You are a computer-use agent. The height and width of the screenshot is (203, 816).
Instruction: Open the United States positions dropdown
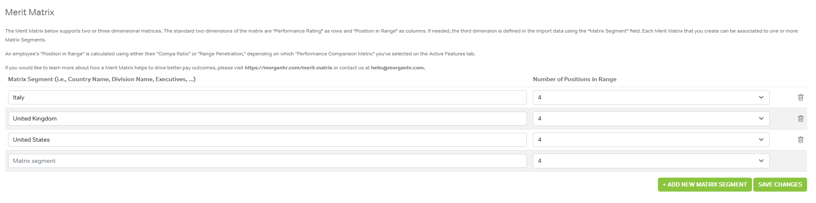point(651,140)
